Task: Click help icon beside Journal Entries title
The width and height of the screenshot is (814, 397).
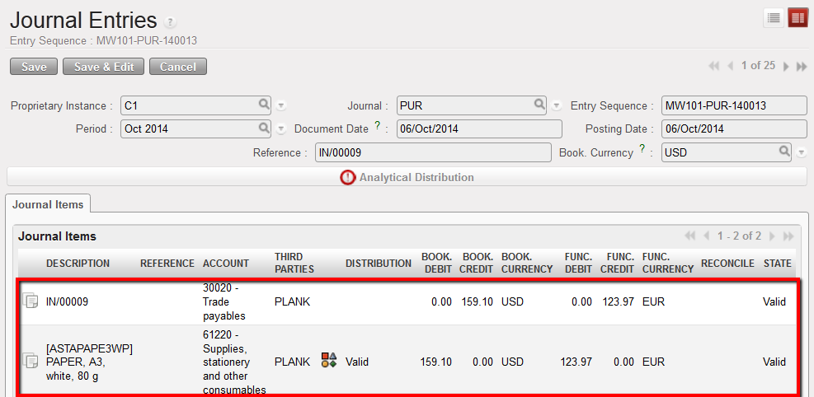Action: pyautogui.click(x=171, y=22)
